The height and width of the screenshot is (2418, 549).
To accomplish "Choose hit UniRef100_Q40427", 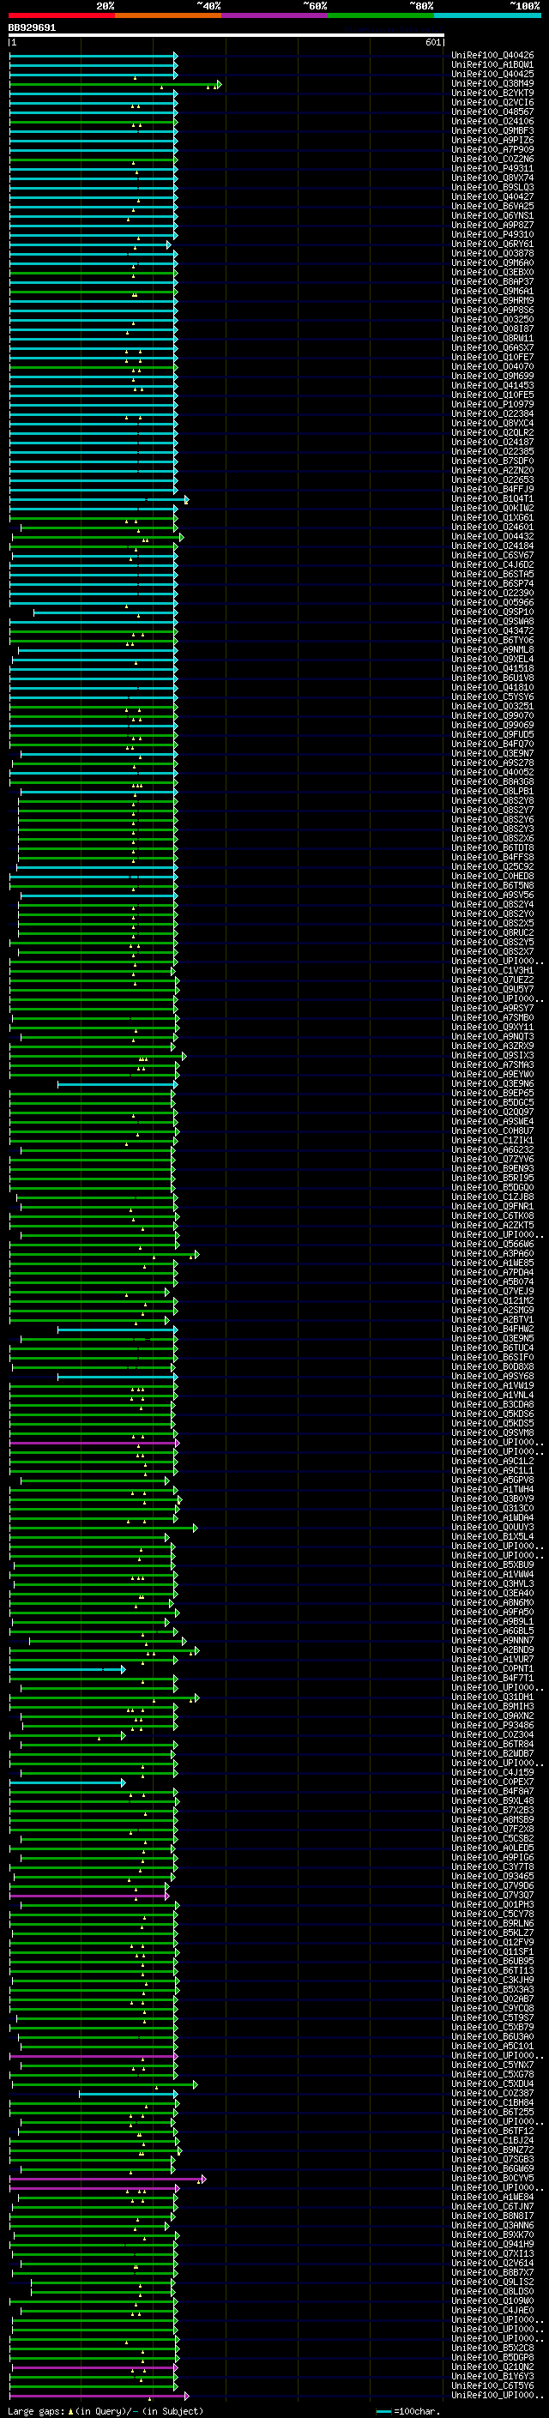I will [x=492, y=196].
